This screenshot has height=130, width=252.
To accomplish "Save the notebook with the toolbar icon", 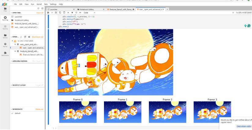I will click(x=48, y=13).
